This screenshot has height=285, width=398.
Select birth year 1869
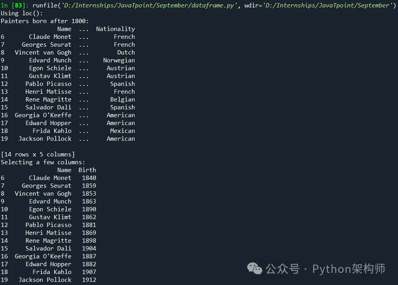click(x=89, y=233)
